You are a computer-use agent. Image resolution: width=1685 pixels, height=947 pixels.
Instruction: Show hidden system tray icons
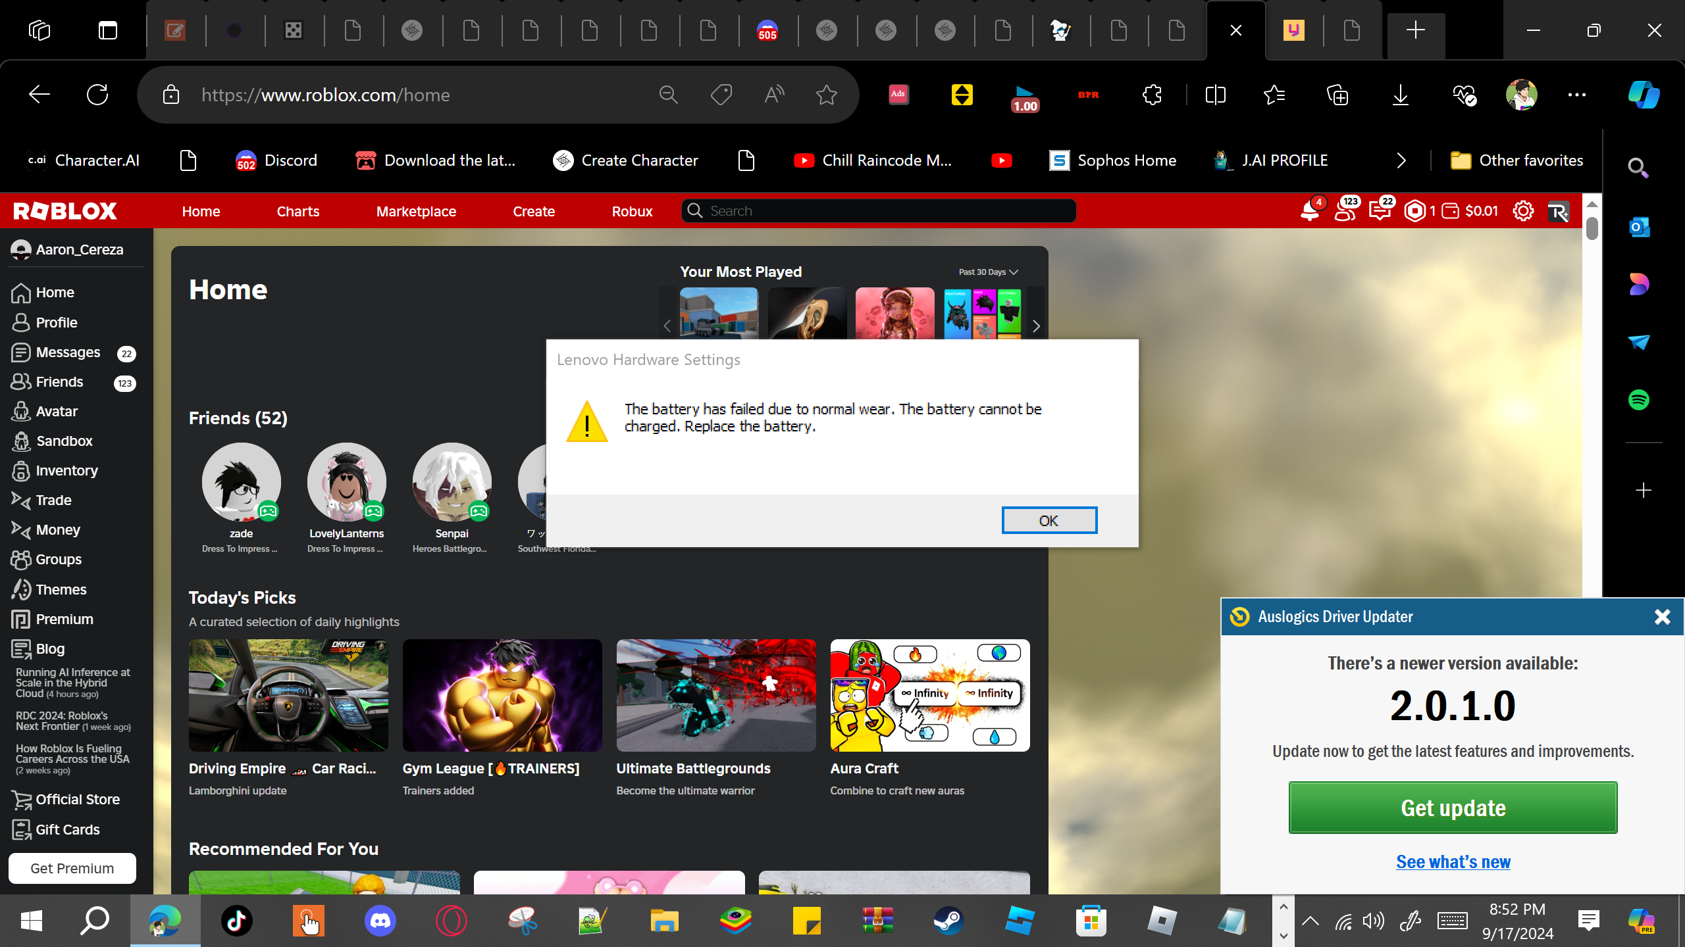(1310, 921)
